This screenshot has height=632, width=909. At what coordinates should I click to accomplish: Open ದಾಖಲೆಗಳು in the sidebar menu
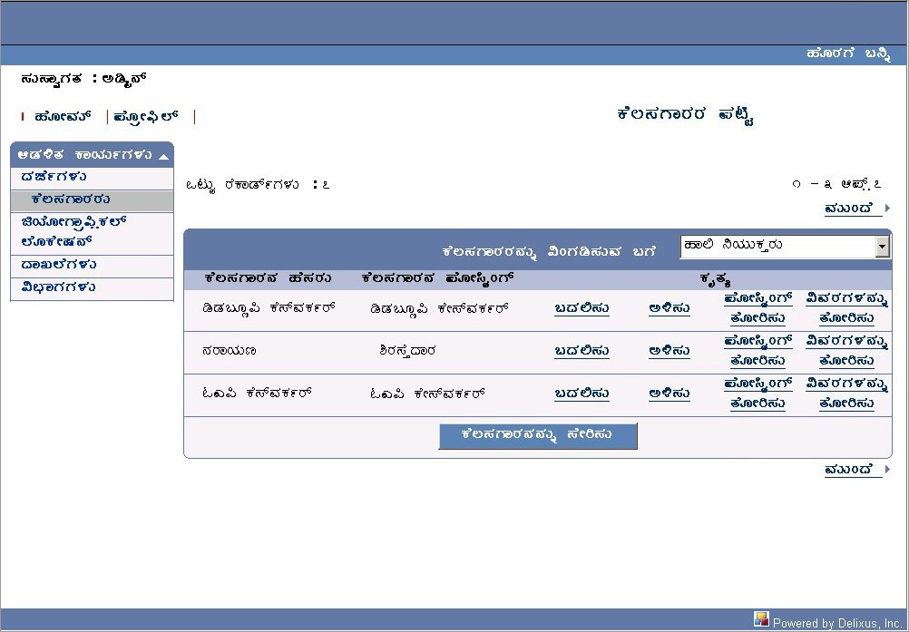click(x=59, y=265)
